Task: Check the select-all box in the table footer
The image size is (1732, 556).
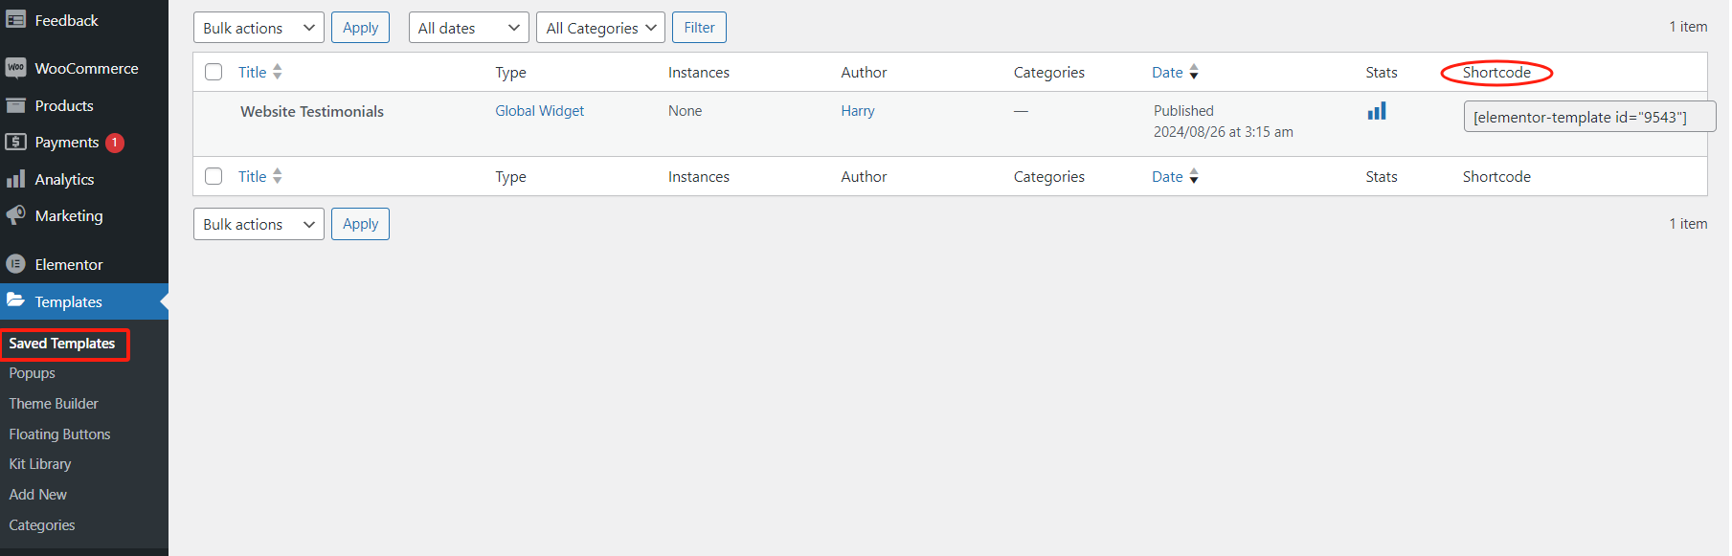Action: pos(214,176)
